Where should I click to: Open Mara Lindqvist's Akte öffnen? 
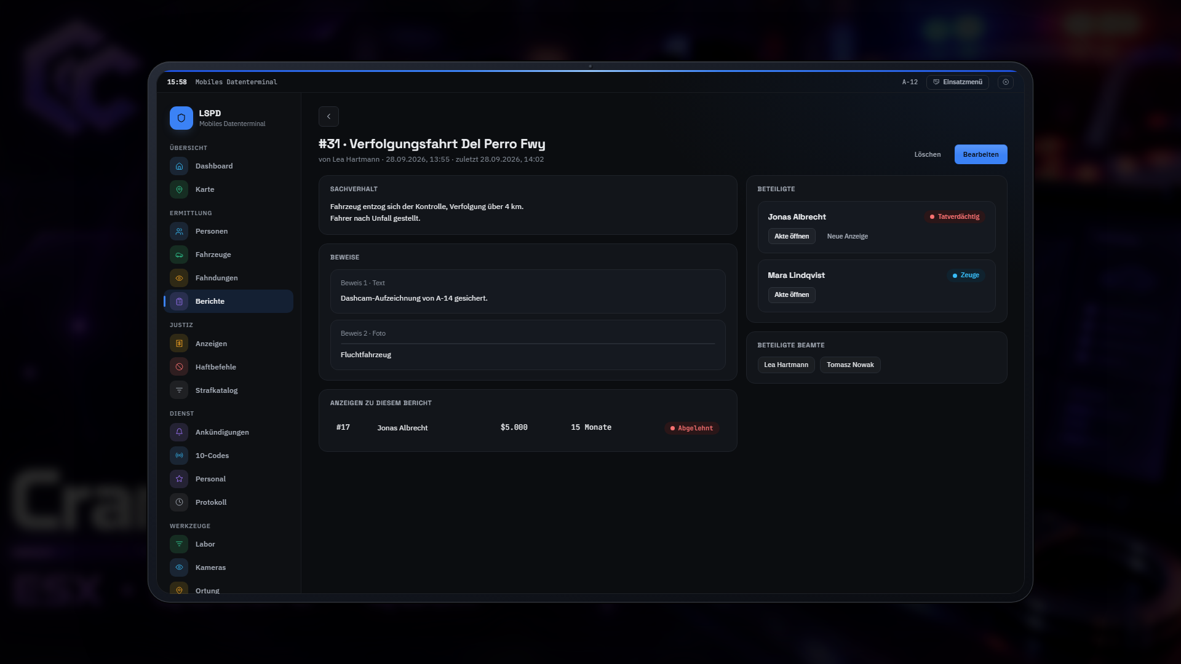click(x=792, y=294)
